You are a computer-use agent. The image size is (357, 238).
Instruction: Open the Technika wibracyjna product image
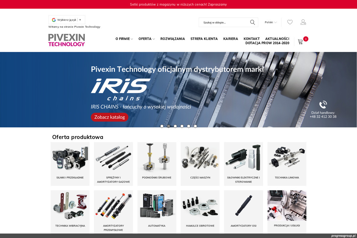[70, 206]
